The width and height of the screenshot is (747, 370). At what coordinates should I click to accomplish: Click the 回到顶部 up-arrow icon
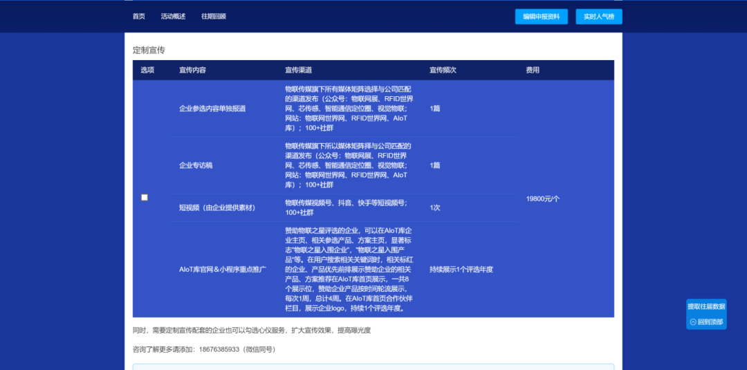click(x=692, y=322)
